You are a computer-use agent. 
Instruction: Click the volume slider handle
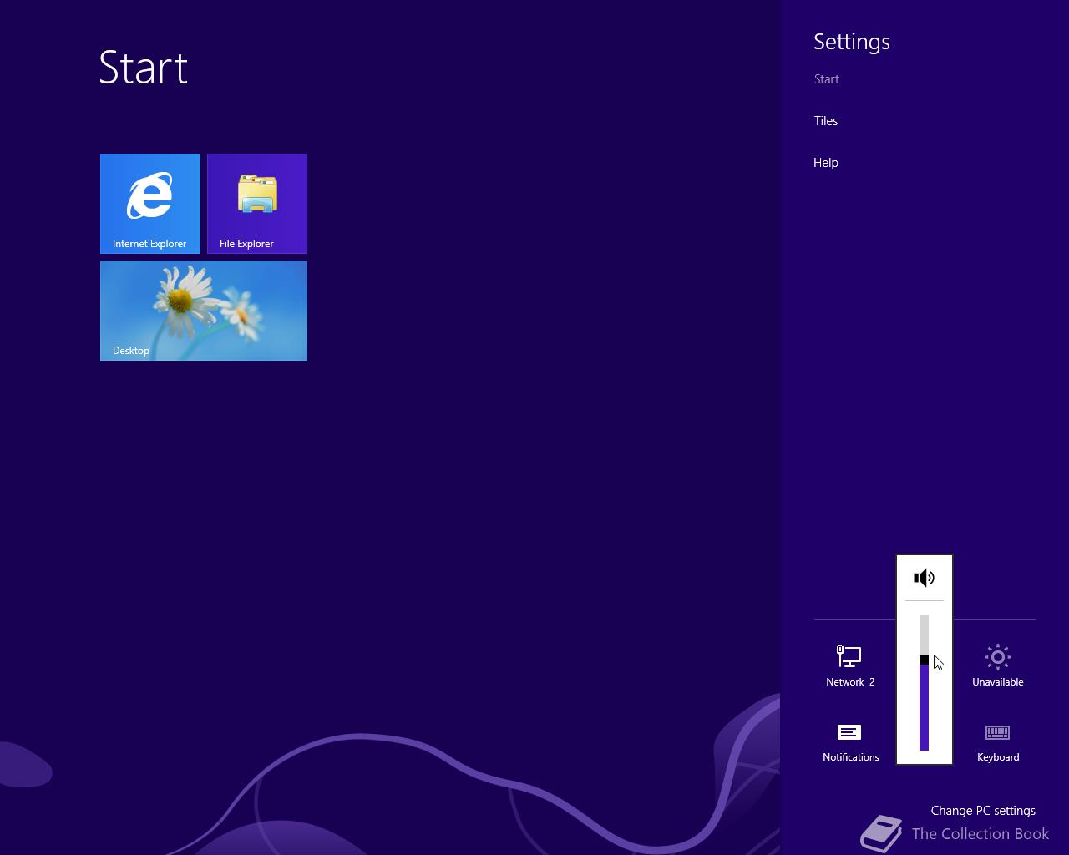pyautogui.click(x=925, y=660)
